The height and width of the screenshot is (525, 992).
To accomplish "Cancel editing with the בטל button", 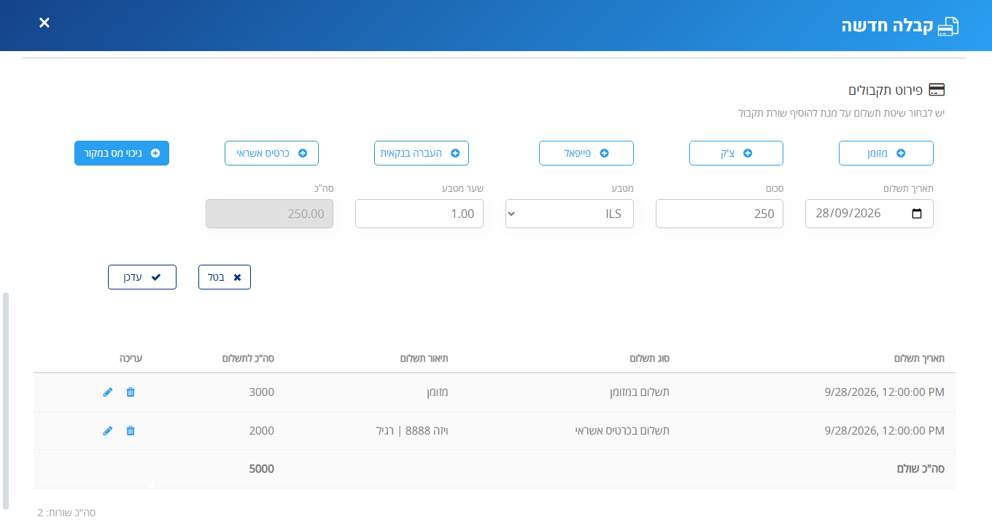I will click(x=225, y=277).
